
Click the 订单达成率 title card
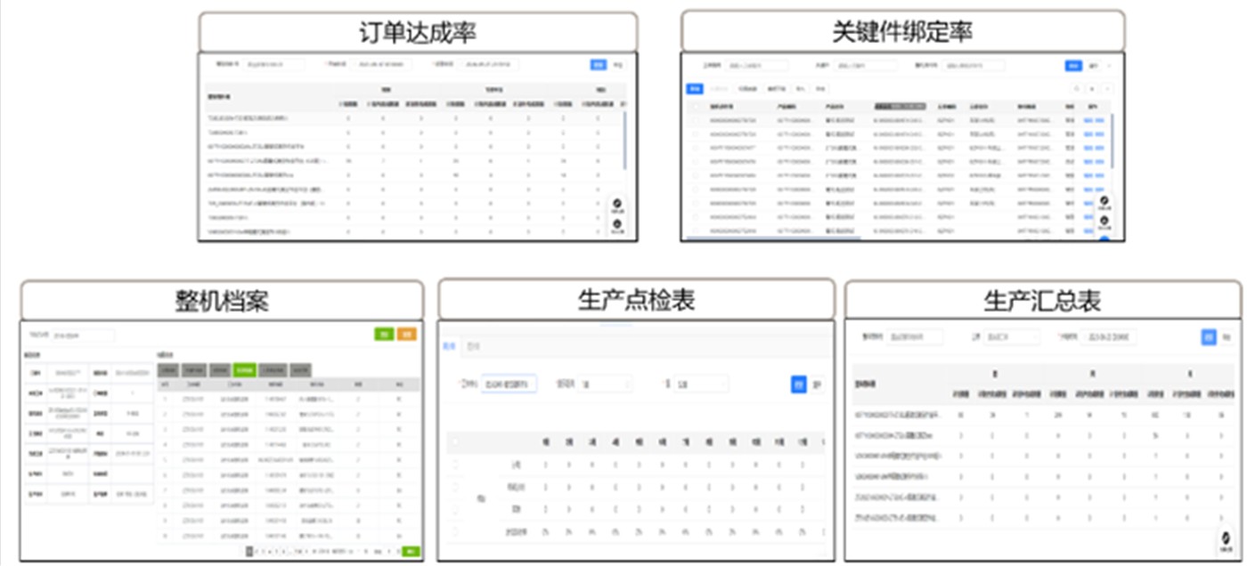pos(418,32)
